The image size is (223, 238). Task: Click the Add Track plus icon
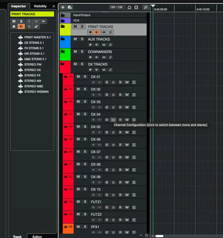pos(63,7)
